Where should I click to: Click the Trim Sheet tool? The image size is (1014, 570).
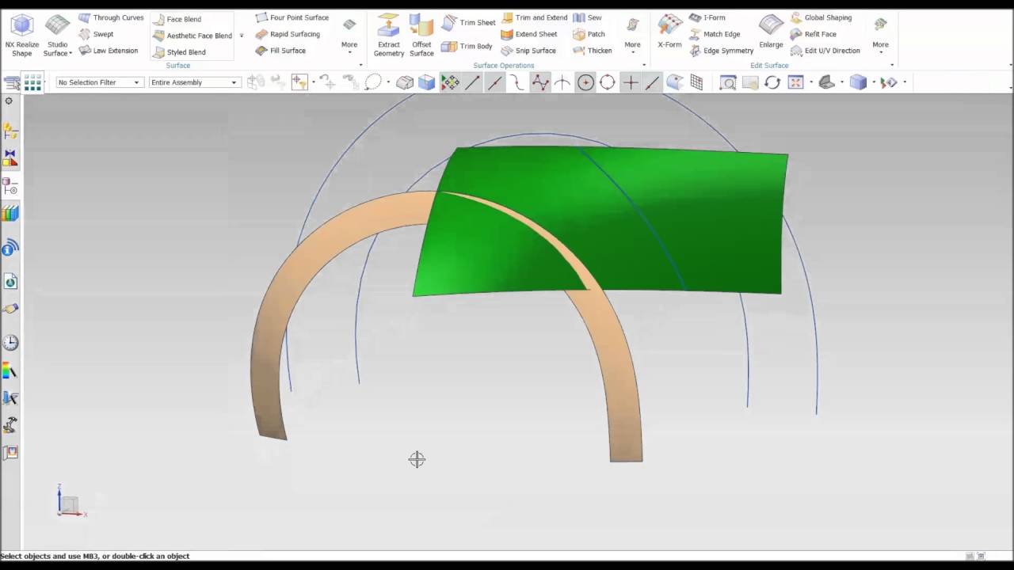tap(468, 22)
